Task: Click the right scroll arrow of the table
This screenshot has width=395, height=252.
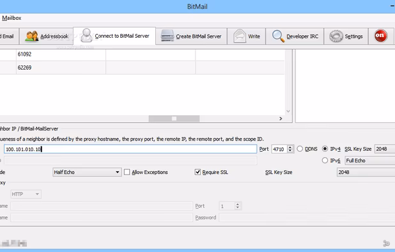Action: point(281,118)
